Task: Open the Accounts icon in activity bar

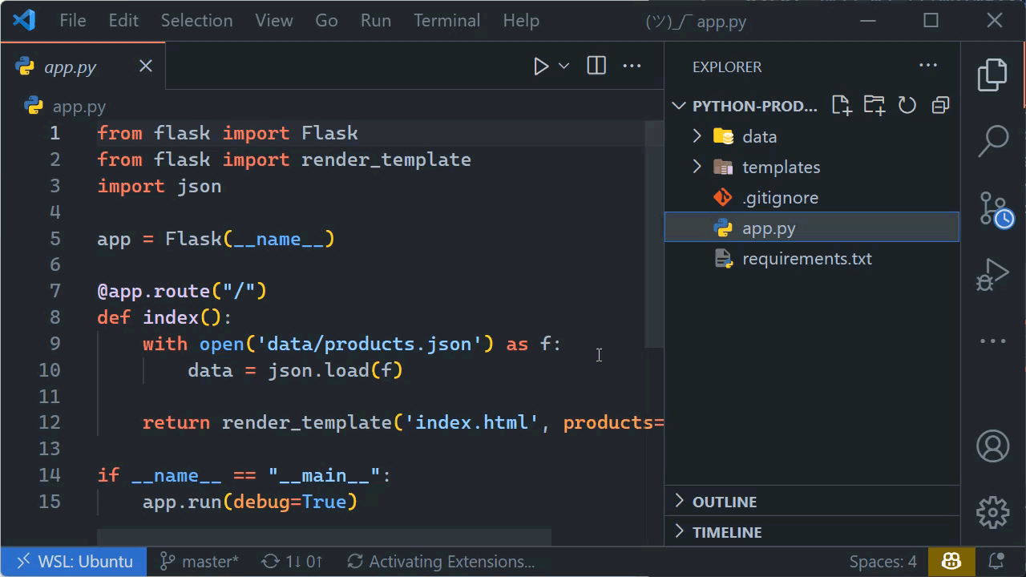Action: click(992, 446)
